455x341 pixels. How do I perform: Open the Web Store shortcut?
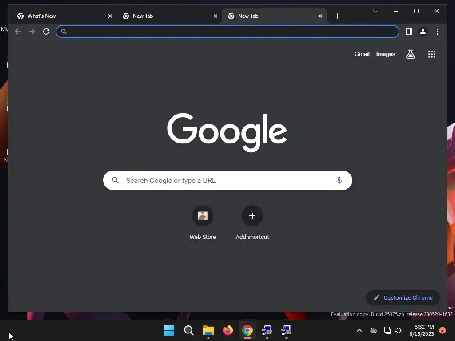coord(203,222)
